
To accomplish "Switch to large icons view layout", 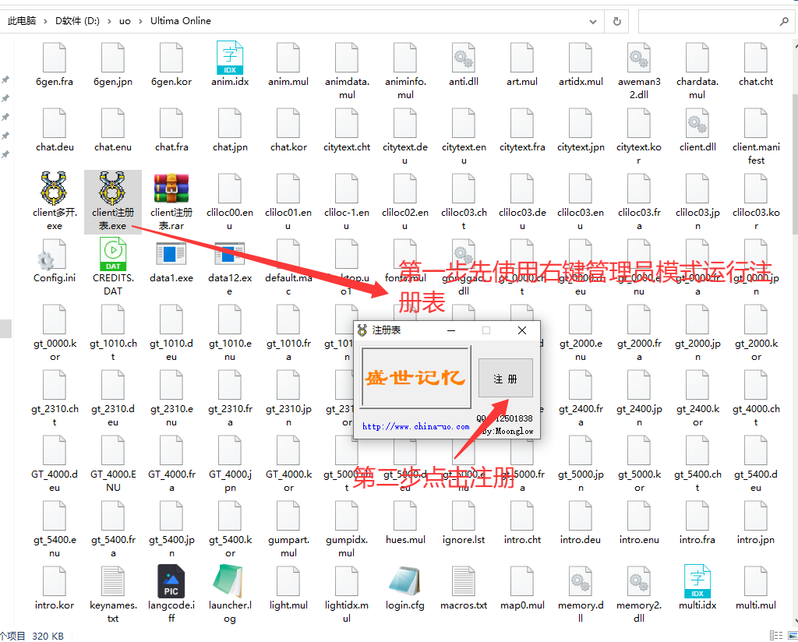I will coord(793,636).
